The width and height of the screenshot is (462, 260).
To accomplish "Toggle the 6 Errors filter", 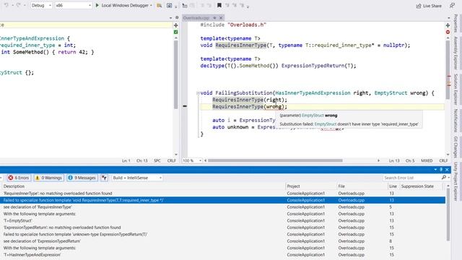I will [19, 178].
